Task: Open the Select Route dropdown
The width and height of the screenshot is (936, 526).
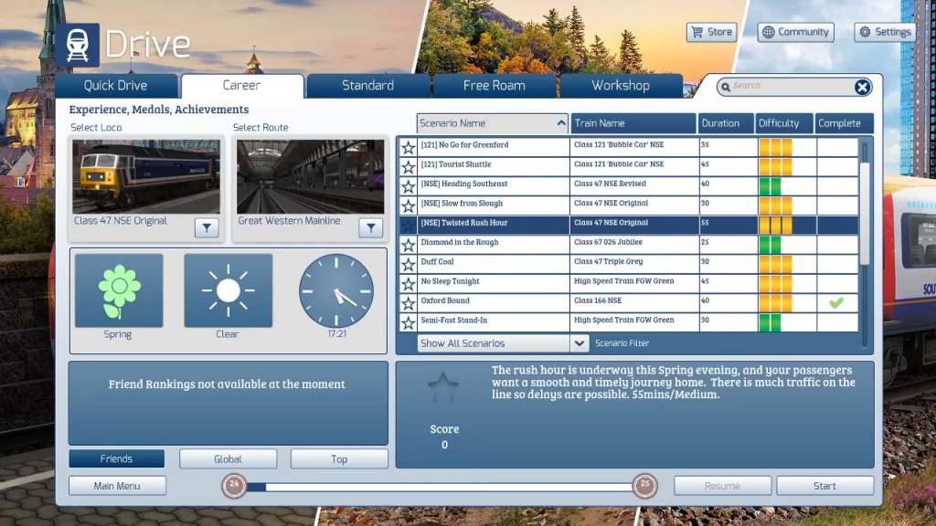Action: point(370,228)
